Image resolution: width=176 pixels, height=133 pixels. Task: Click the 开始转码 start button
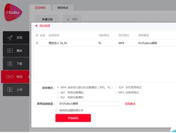pos(73,118)
